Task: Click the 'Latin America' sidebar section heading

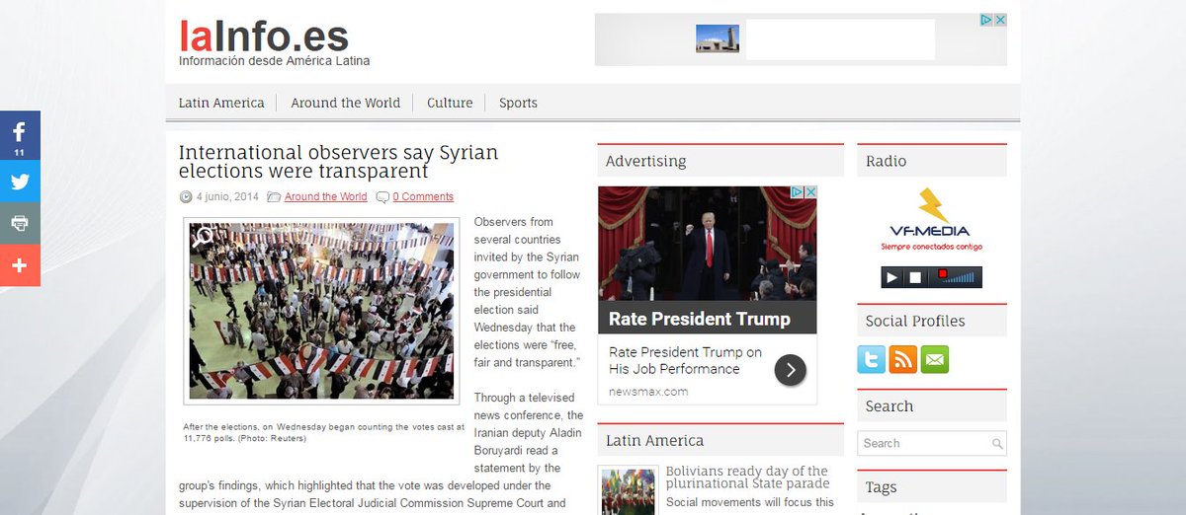Action: pyautogui.click(x=654, y=440)
